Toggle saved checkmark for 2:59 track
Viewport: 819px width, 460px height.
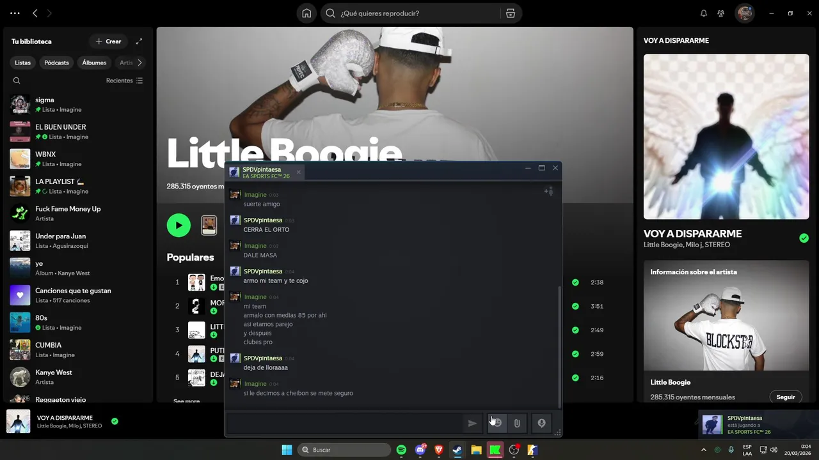point(575,354)
